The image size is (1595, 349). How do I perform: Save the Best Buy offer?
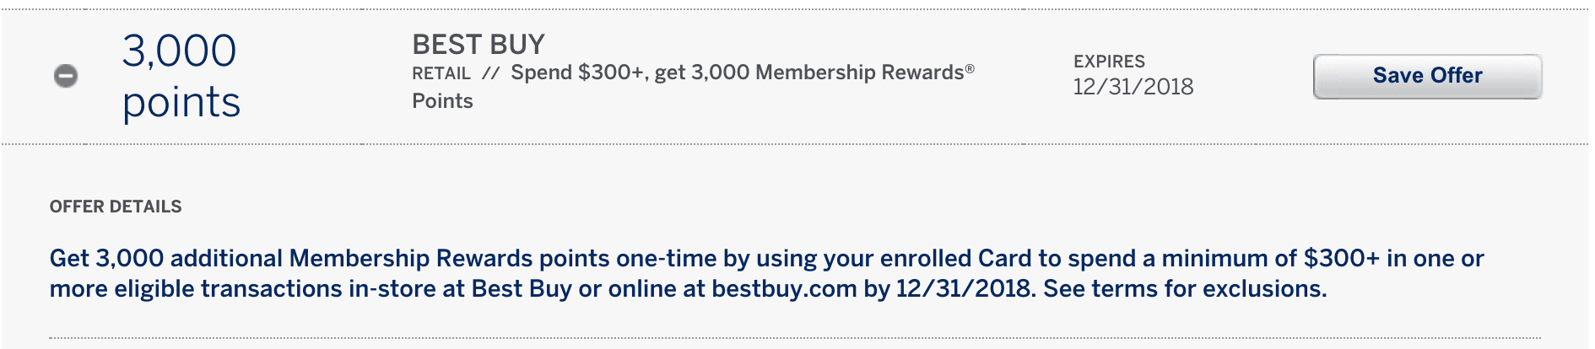(1427, 76)
